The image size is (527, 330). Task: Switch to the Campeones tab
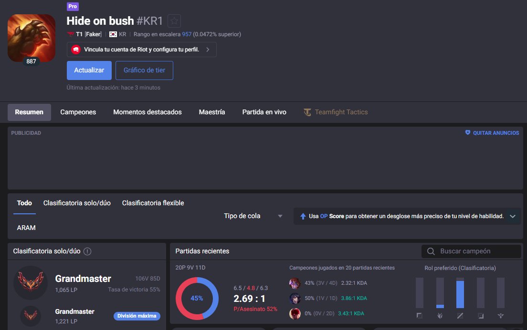[x=78, y=112]
